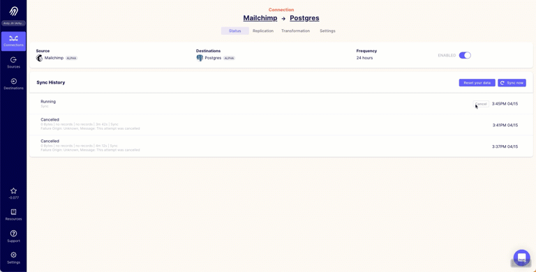Open the Connections sidebar item

click(13, 41)
